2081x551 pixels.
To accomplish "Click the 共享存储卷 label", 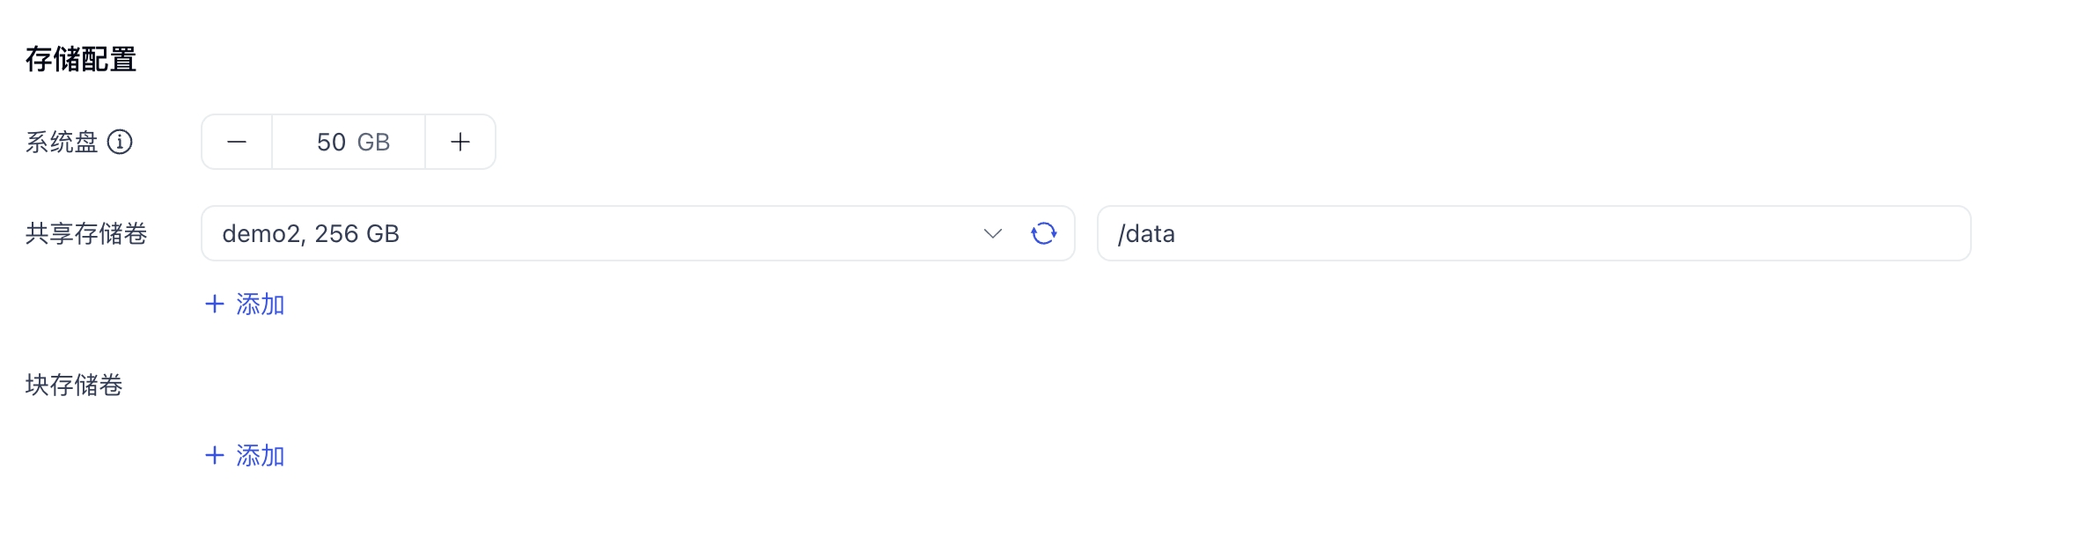I will pos(86,233).
